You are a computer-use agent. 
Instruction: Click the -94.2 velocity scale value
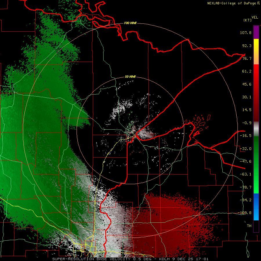click(246, 200)
